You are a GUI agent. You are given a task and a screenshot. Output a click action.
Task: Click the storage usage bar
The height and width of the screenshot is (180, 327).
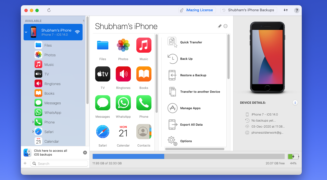[x=188, y=156]
